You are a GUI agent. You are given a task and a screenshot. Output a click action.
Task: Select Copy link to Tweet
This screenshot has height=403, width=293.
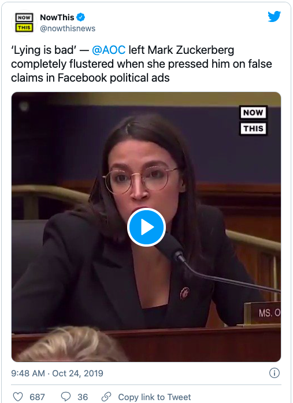click(154, 397)
